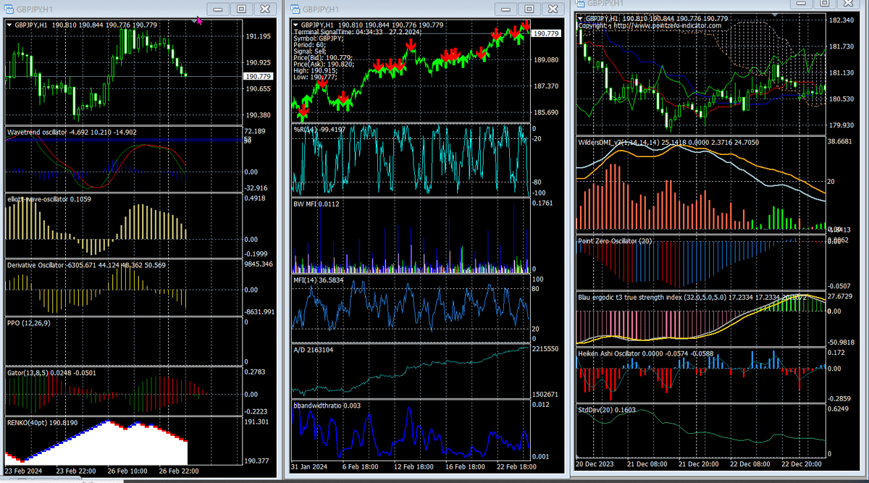
Task: Close the left GBPJPY,H1 chart window
Action: click(x=266, y=9)
